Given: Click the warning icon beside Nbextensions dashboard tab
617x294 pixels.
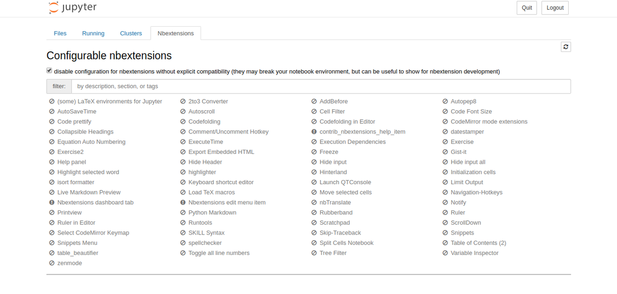Looking at the screenshot, I should 52,203.
